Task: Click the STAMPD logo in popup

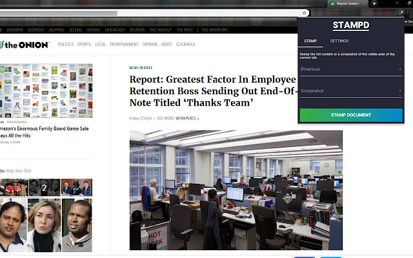Action: pos(351,25)
